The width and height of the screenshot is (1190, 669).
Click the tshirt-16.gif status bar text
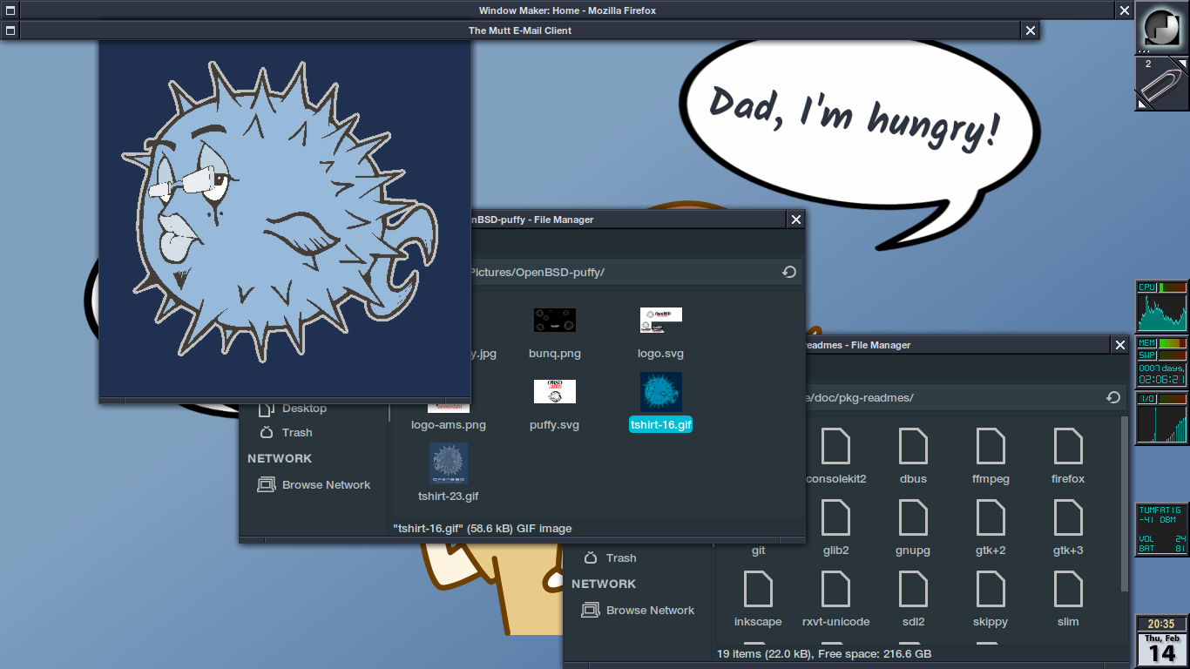[x=483, y=528]
